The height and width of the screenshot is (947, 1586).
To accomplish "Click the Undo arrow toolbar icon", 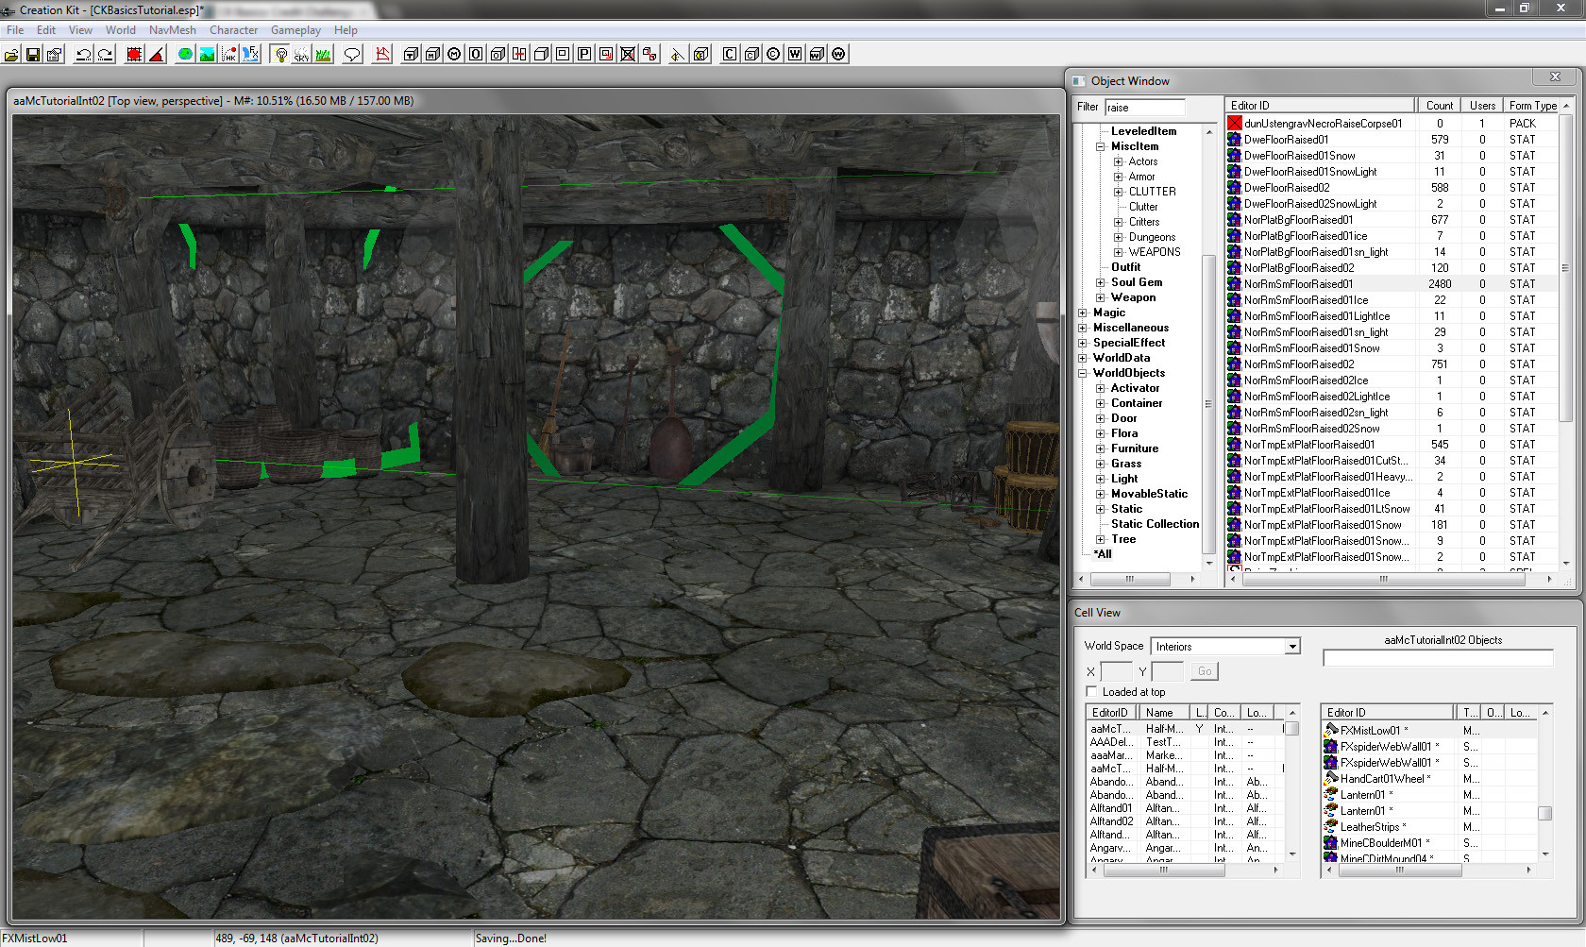I will click(83, 54).
